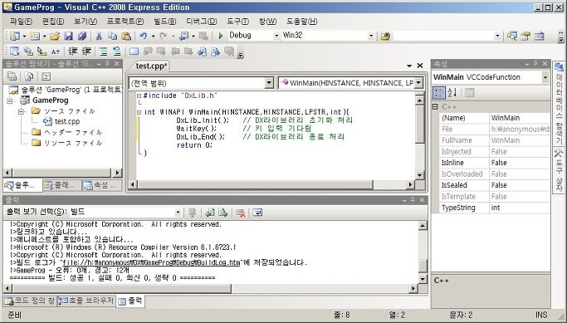Screen dimensions: 567x323
Task: Click the Add New Item toolbar icon
Action: pyautogui.click(x=35, y=36)
